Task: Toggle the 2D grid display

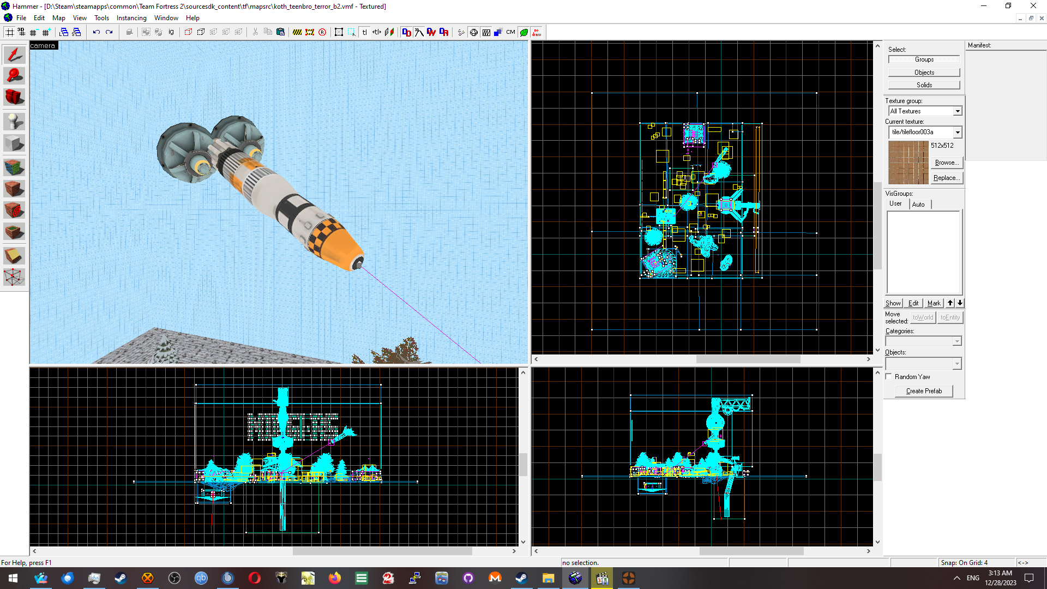Action: 10,32
